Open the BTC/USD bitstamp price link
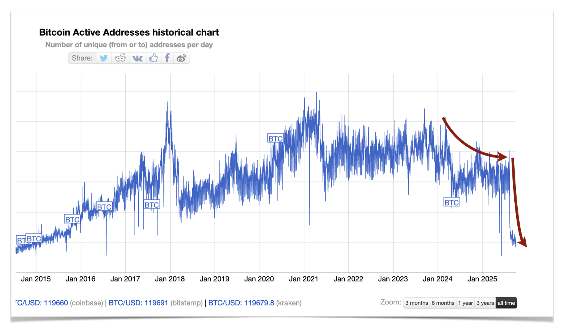 click(138, 303)
